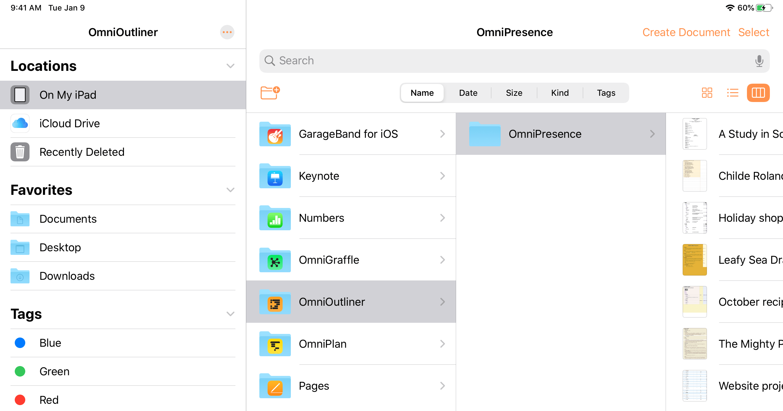Open OmniGraffle folder icon
The height and width of the screenshot is (411, 783).
[275, 260]
